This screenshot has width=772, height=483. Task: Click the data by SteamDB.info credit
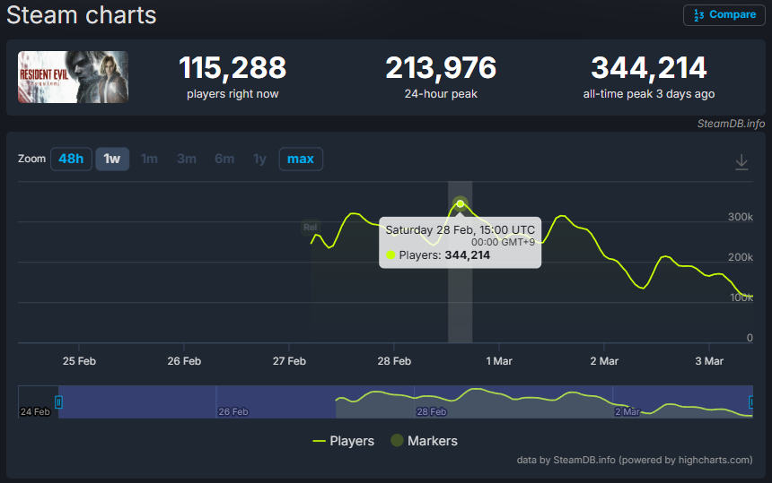(x=634, y=460)
